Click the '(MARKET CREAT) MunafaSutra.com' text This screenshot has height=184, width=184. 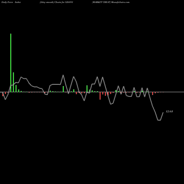point(111,2)
